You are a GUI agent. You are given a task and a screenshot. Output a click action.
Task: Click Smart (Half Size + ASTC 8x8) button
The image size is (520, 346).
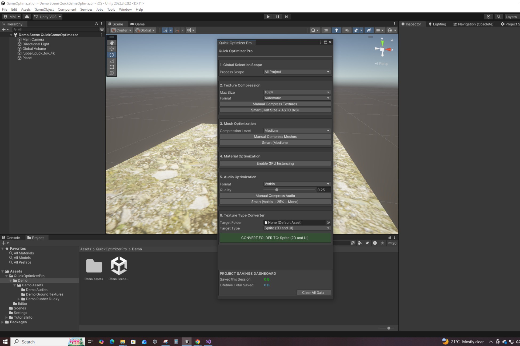click(275, 110)
